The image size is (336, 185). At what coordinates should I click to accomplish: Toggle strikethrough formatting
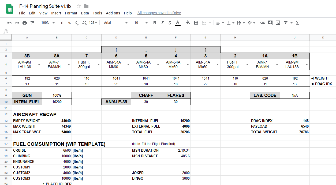click(170, 23)
